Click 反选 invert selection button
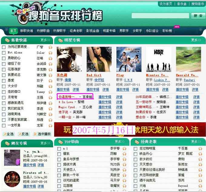Image resolution: width=206 pixels, height=192 pixels. coord(24,134)
